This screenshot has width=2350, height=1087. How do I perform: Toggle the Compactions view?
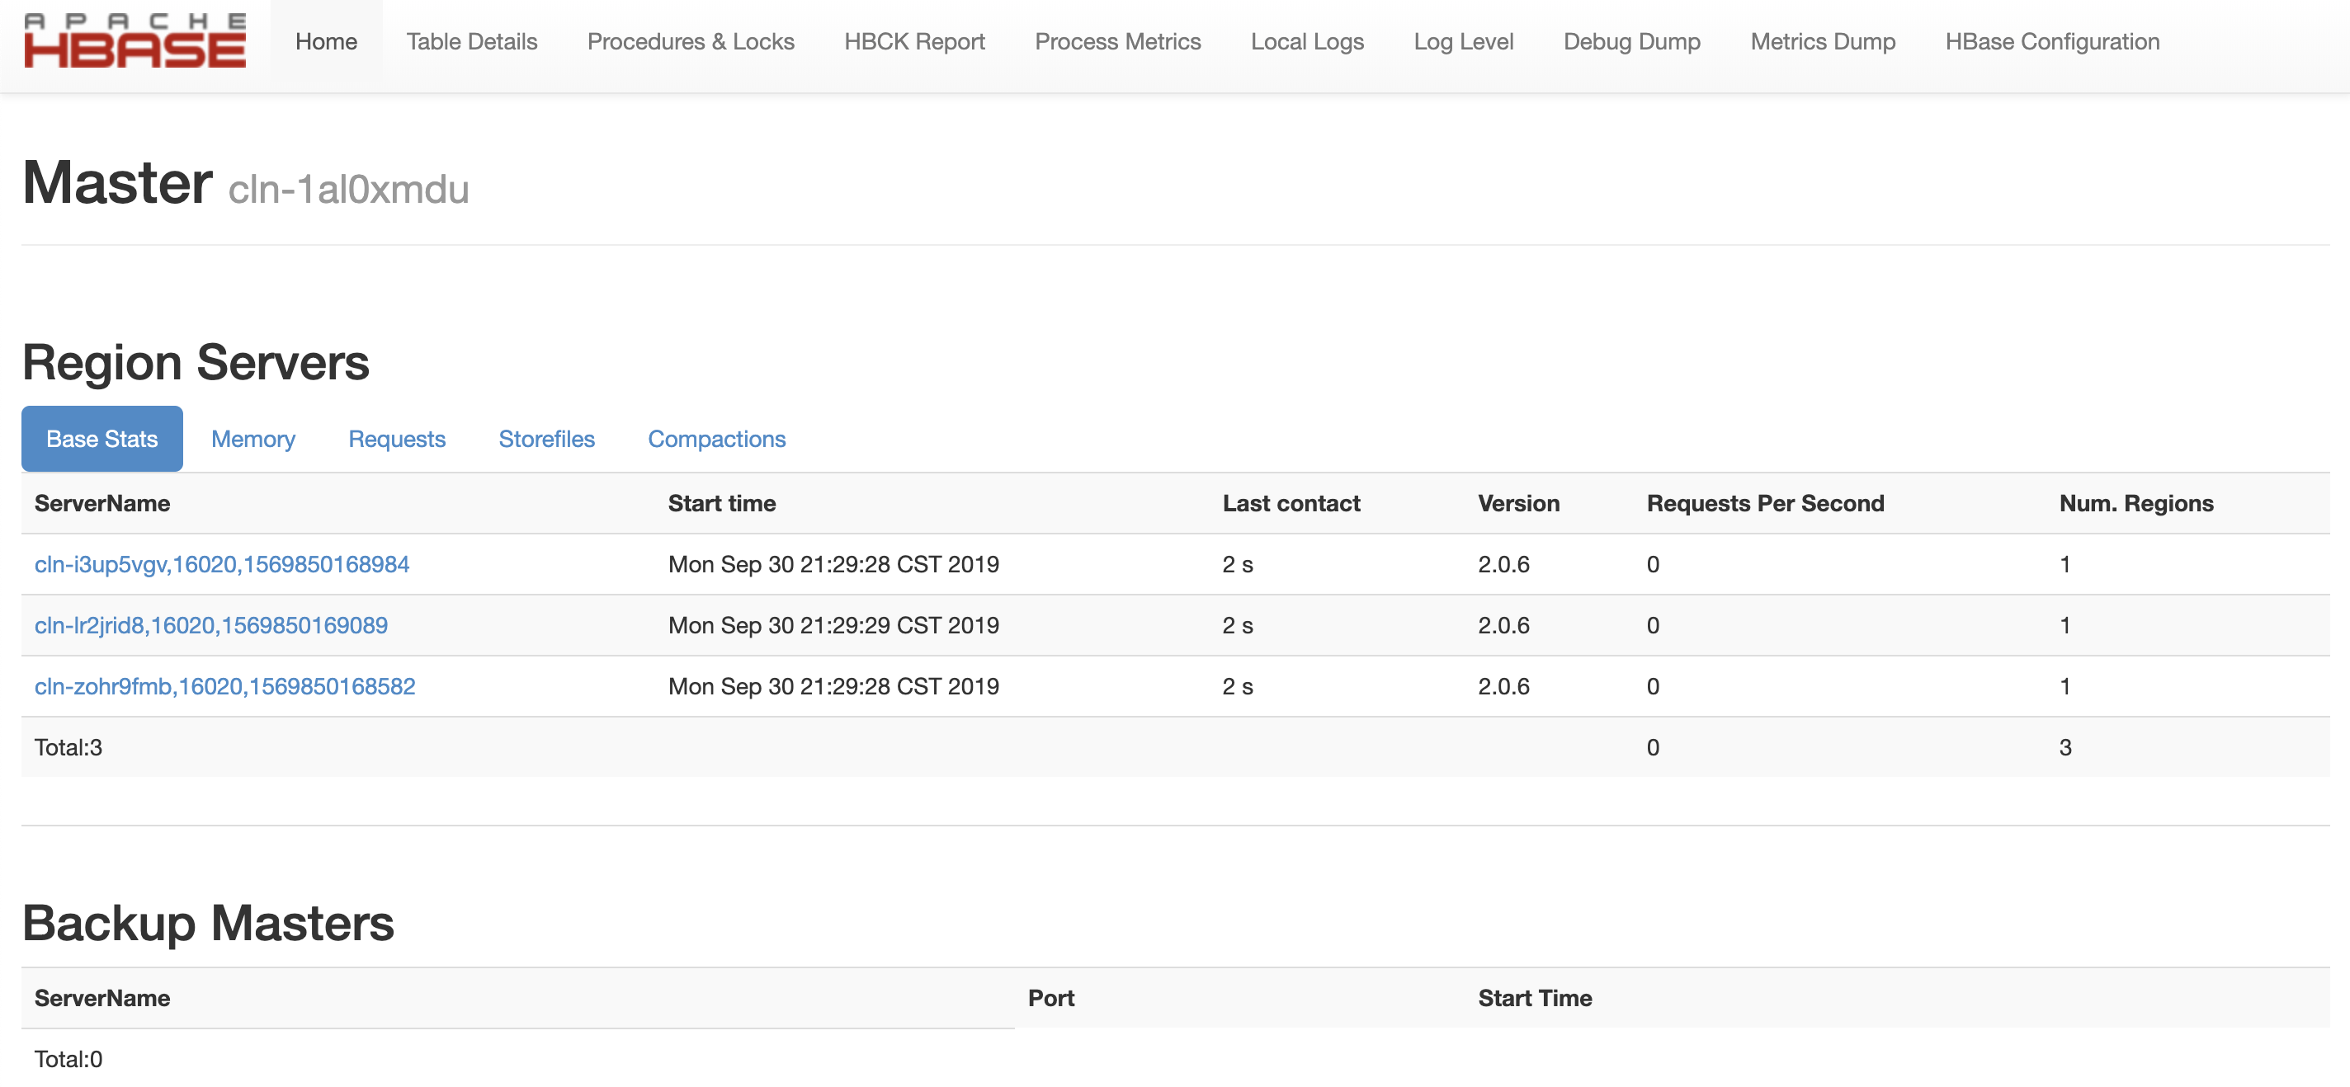click(x=716, y=437)
